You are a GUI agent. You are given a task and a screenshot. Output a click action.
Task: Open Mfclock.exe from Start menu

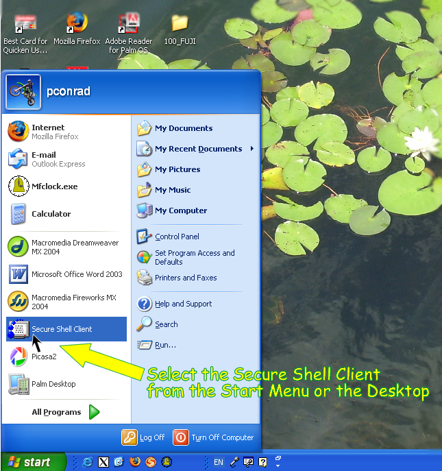[x=66, y=186]
